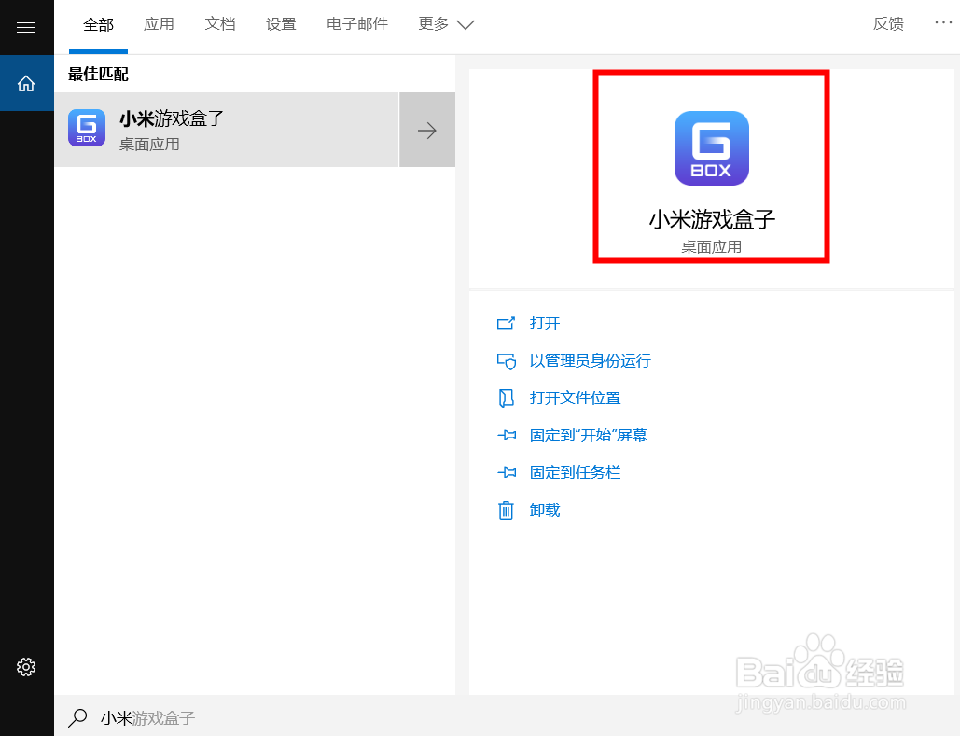
Task: Click the shield icon for 以管理员身份运行
Action: [506, 361]
